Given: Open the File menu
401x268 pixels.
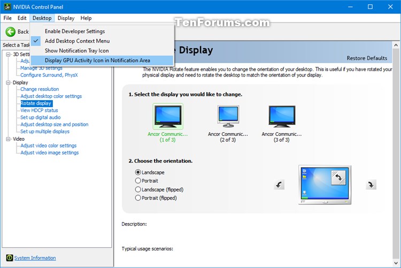Looking at the screenshot, I should point(7,18).
